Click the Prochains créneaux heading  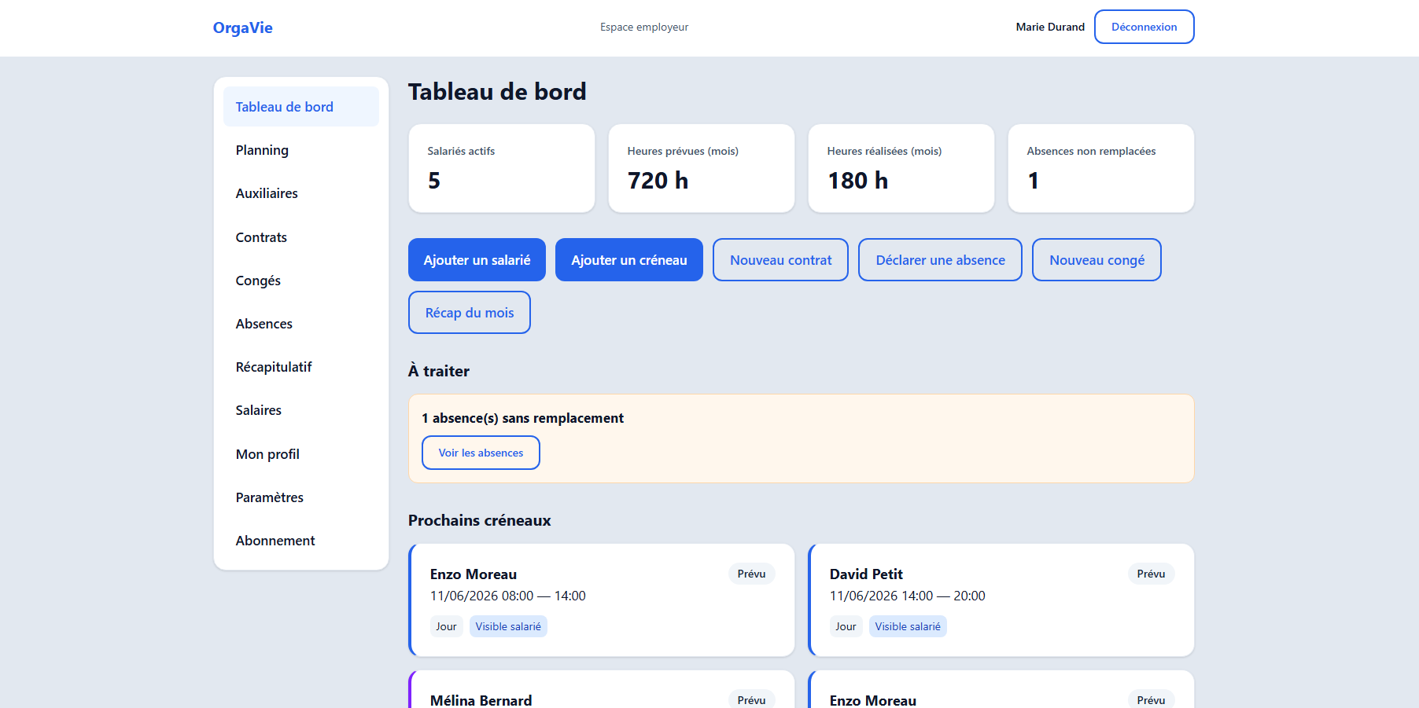click(x=479, y=520)
